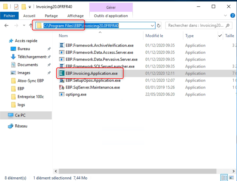The height and width of the screenshot is (181, 237).
Task: Open the Atoo-Sync EBP folder
Action: point(30,81)
